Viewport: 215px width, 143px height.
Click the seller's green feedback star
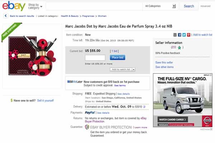(179, 48)
